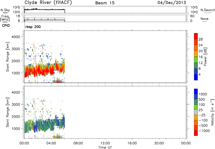Click the "4000" tick on power panel axis
This screenshot has height=149, width=215.
click(x=16, y=37)
